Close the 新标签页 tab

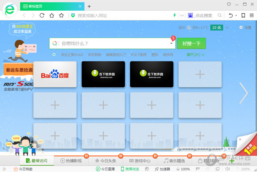tap(80, 6)
